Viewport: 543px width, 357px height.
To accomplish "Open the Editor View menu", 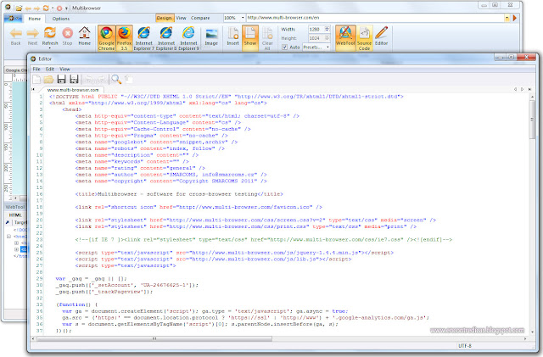I will [x=64, y=69].
